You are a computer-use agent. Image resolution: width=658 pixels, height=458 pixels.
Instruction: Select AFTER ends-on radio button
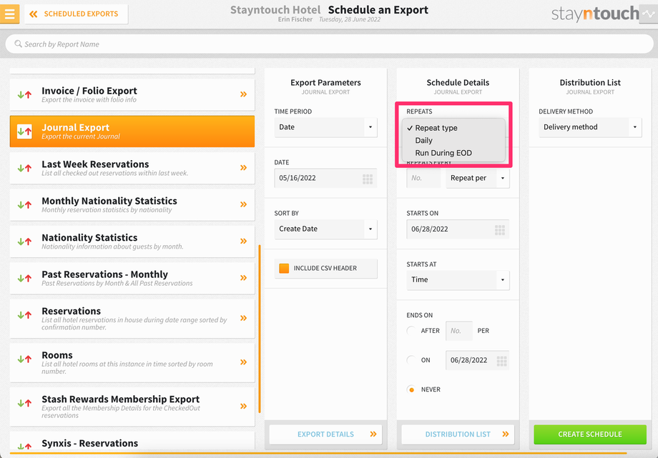click(x=411, y=331)
